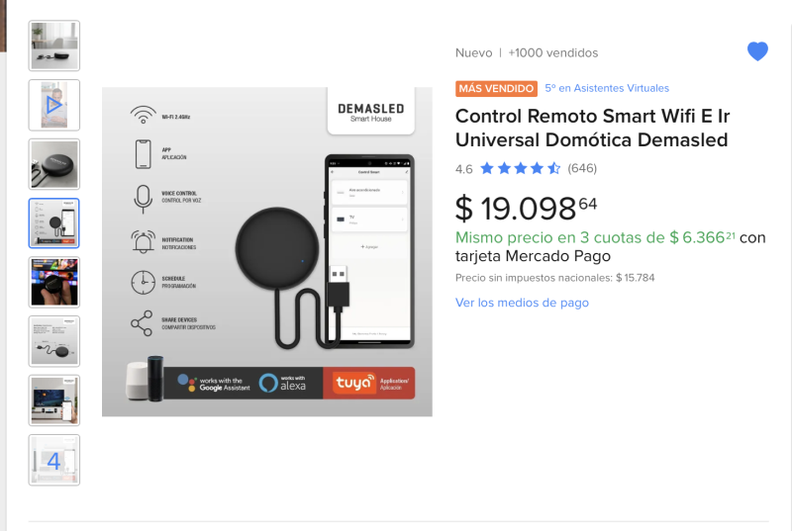Viewport: 792px width, 531px height.
Task: View the device close-up third thumbnail
Action: click(x=54, y=164)
